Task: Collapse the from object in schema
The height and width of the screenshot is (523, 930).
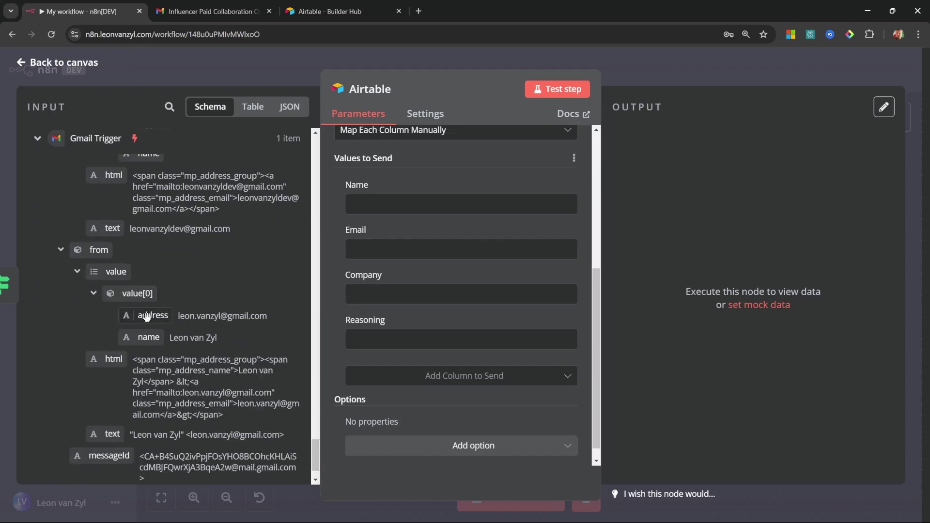Action: (61, 249)
